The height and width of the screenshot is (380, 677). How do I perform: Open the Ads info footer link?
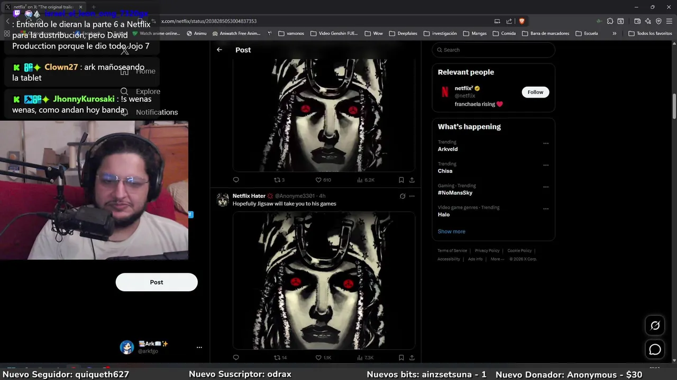click(475, 259)
